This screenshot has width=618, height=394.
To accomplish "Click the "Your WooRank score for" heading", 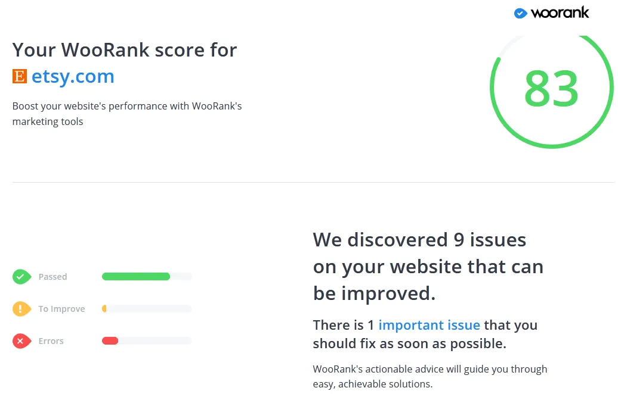I will (x=125, y=50).
